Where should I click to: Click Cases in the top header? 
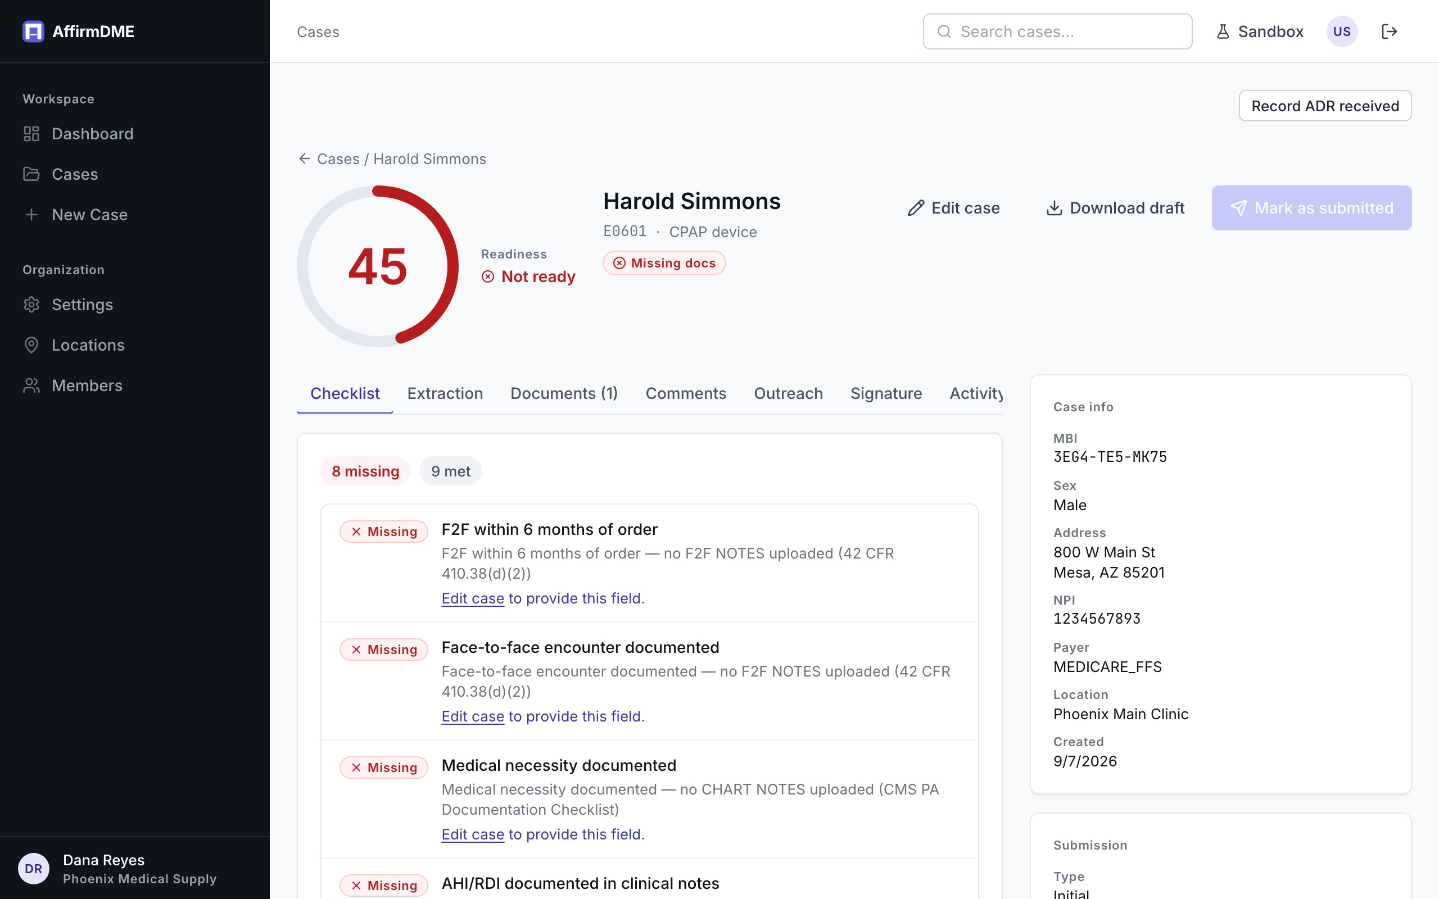pos(318,31)
